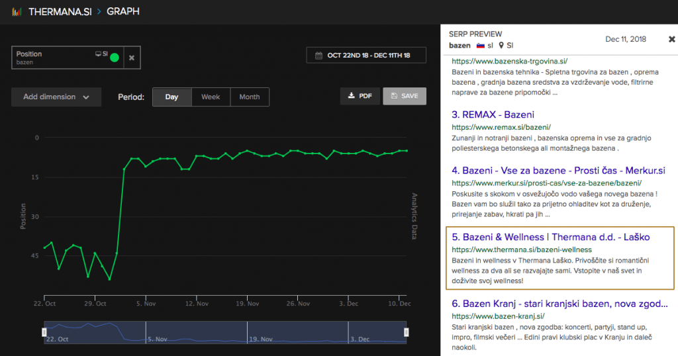Screen dimensions: 678x356
Task: Click the bar chart logo icon
Action: 17,12
